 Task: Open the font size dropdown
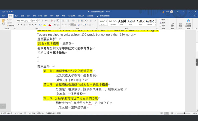tap(37, 21)
